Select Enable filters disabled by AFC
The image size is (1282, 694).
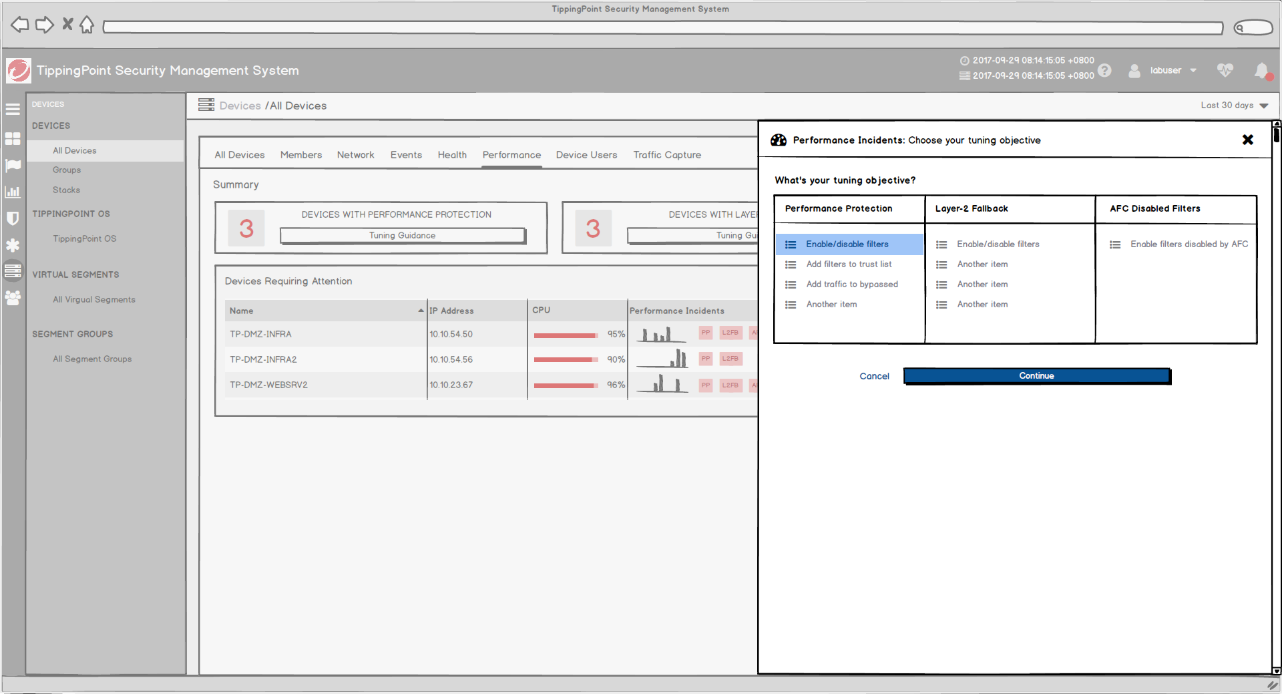pyautogui.click(x=1189, y=244)
